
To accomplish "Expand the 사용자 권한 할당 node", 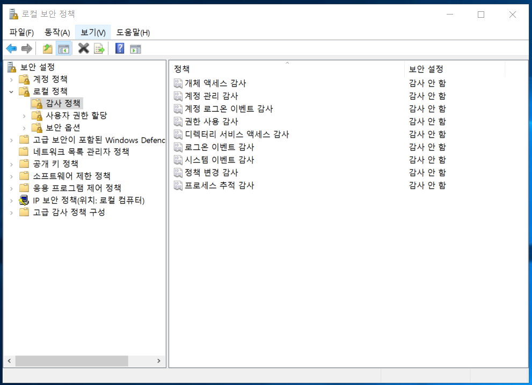I will click(24, 116).
